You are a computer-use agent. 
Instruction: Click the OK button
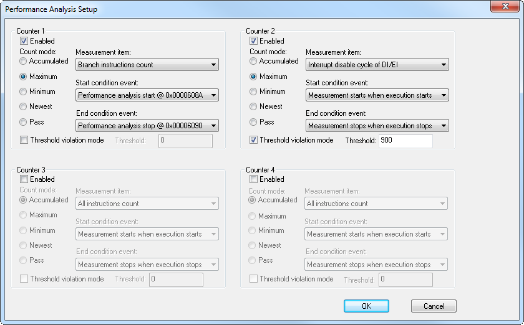[x=366, y=306]
